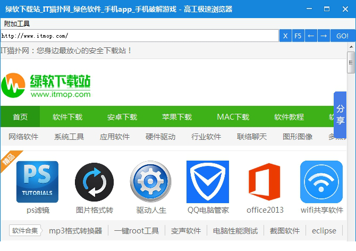Click inside the URL address field
The width and height of the screenshot is (356, 251).
point(138,36)
